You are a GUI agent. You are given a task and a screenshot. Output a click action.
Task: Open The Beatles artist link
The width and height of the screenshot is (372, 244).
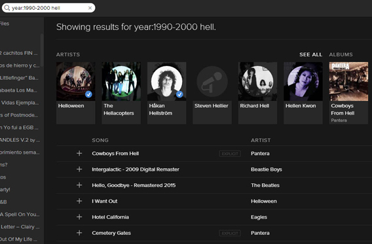click(265, 185)
